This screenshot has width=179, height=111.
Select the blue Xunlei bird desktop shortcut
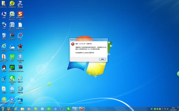[x=4, y=79]
